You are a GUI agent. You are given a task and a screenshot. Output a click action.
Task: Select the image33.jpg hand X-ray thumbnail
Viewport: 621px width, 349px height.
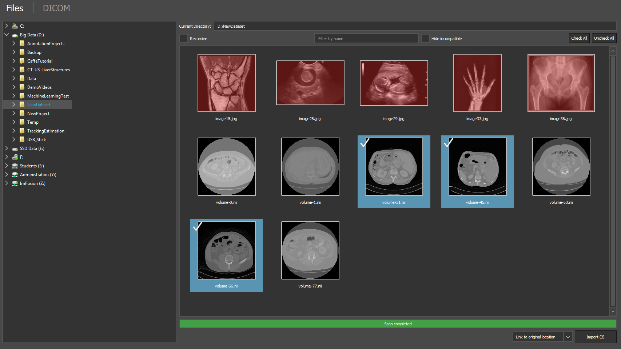click(x=477, y=83)
